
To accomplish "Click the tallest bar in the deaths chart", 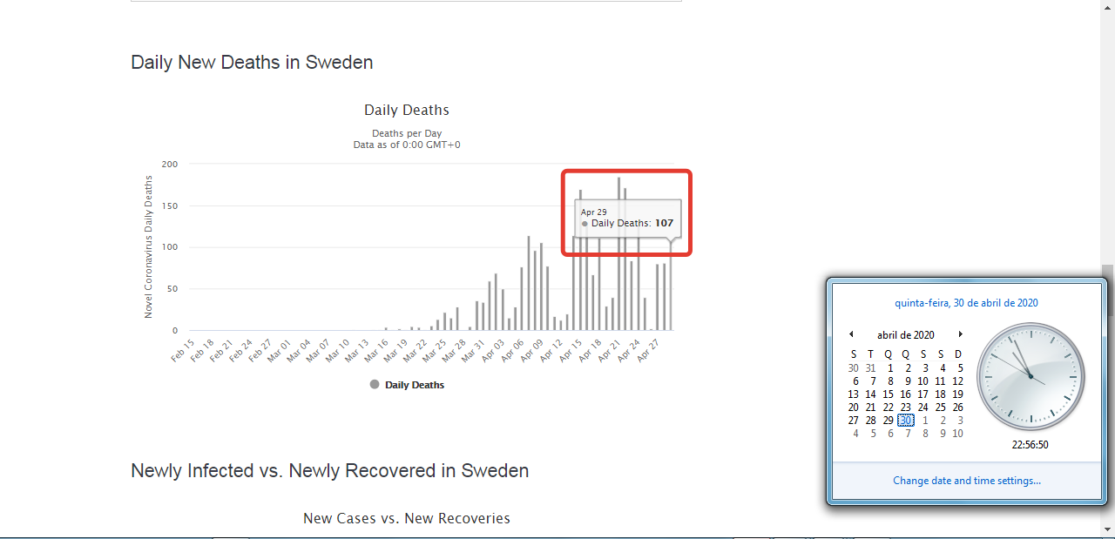I will pyautogui.click(x=618, y=279).
